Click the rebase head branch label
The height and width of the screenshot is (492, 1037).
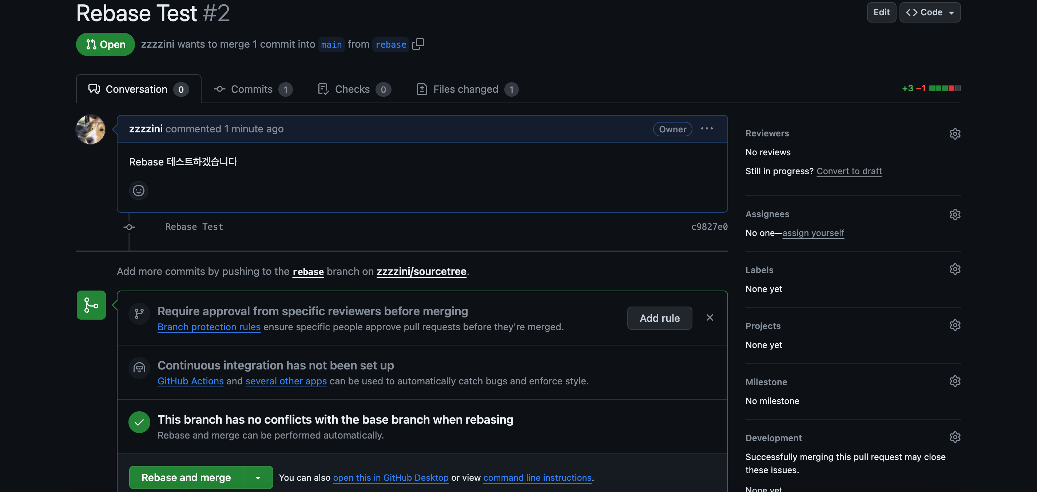[390, 45]
